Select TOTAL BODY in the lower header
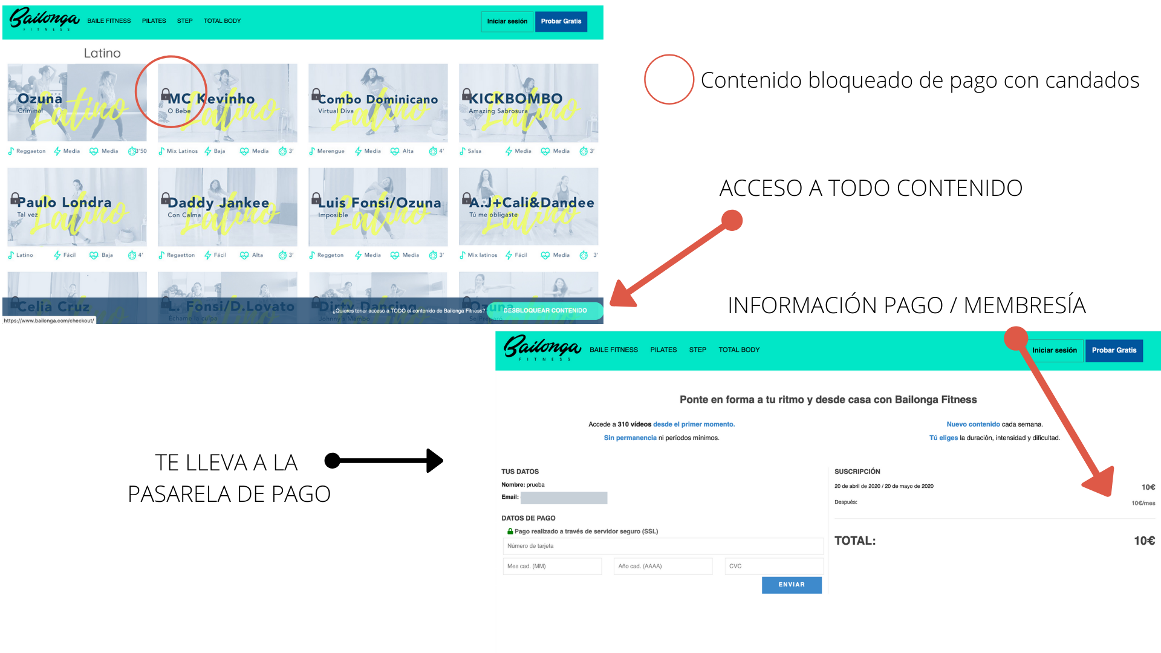 tap(739, 350)
